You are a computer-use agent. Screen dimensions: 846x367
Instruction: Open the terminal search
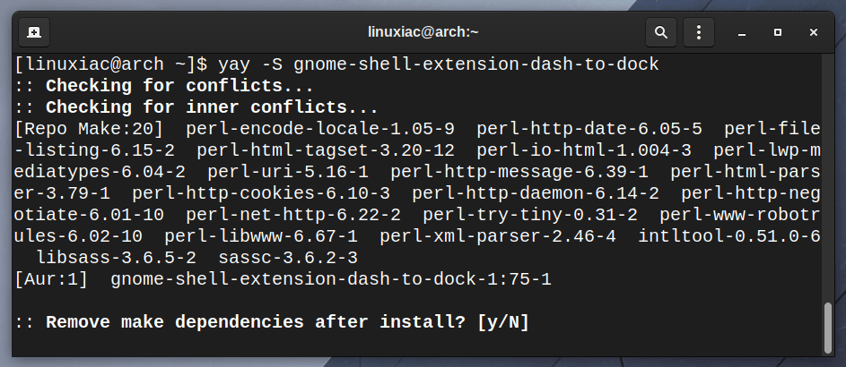[661, 32]
